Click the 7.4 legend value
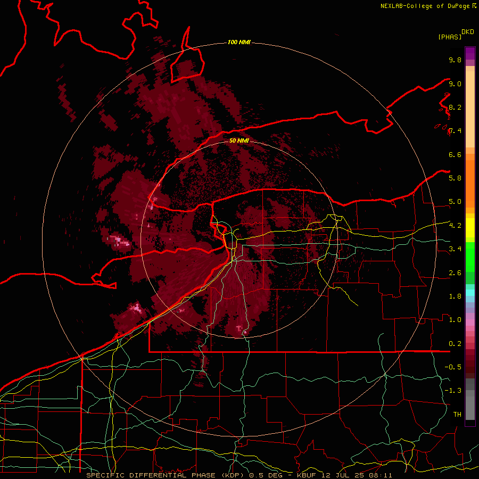This screenshot has height=479, width=479. pyautogui.click(x=455, y=131)
